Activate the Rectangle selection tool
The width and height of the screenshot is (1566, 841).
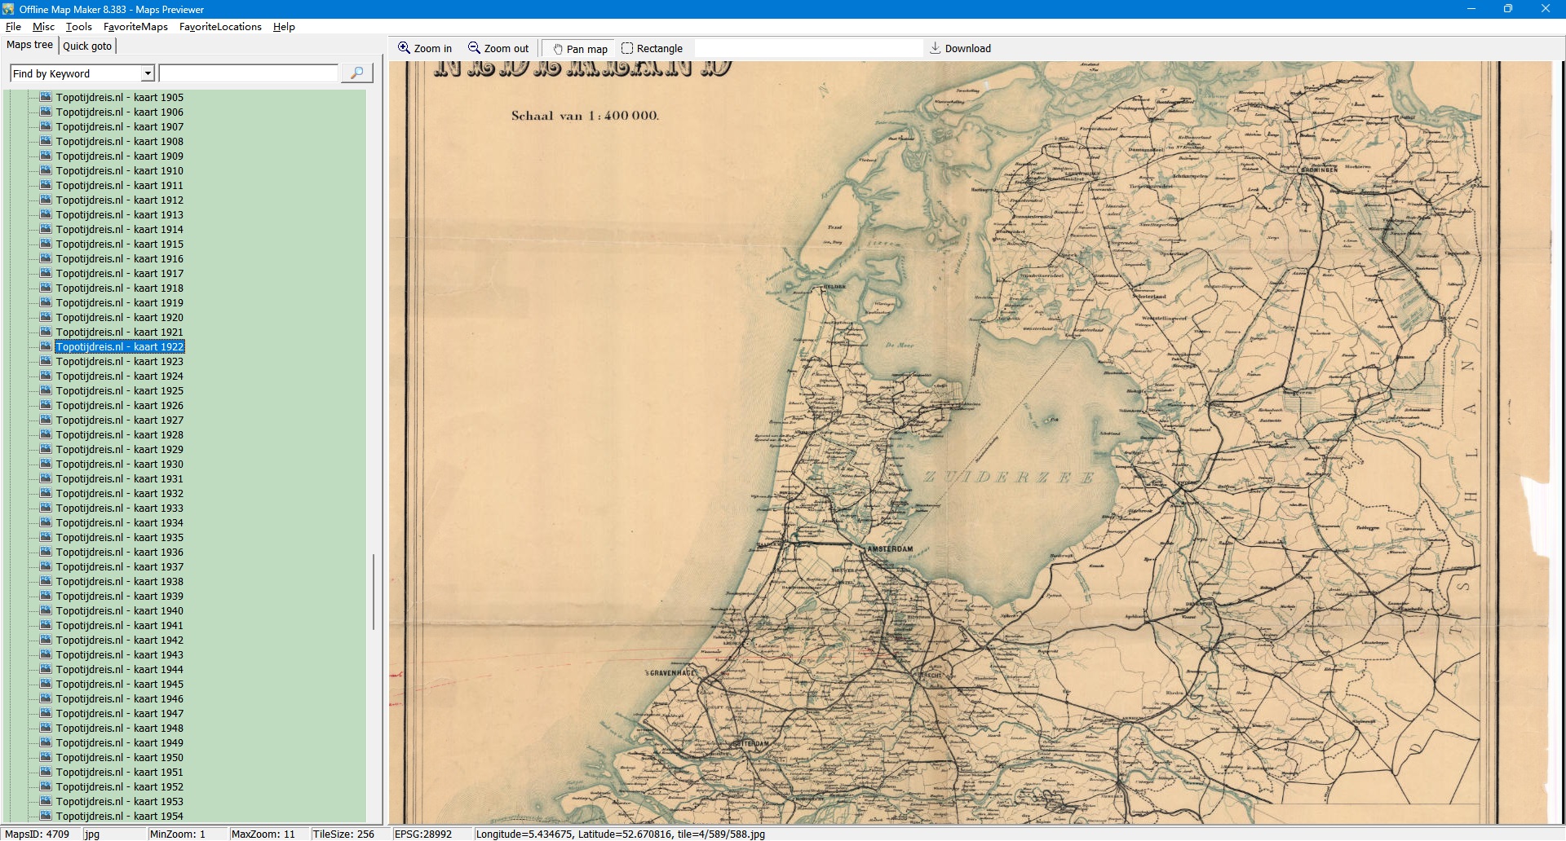point(627,48)
